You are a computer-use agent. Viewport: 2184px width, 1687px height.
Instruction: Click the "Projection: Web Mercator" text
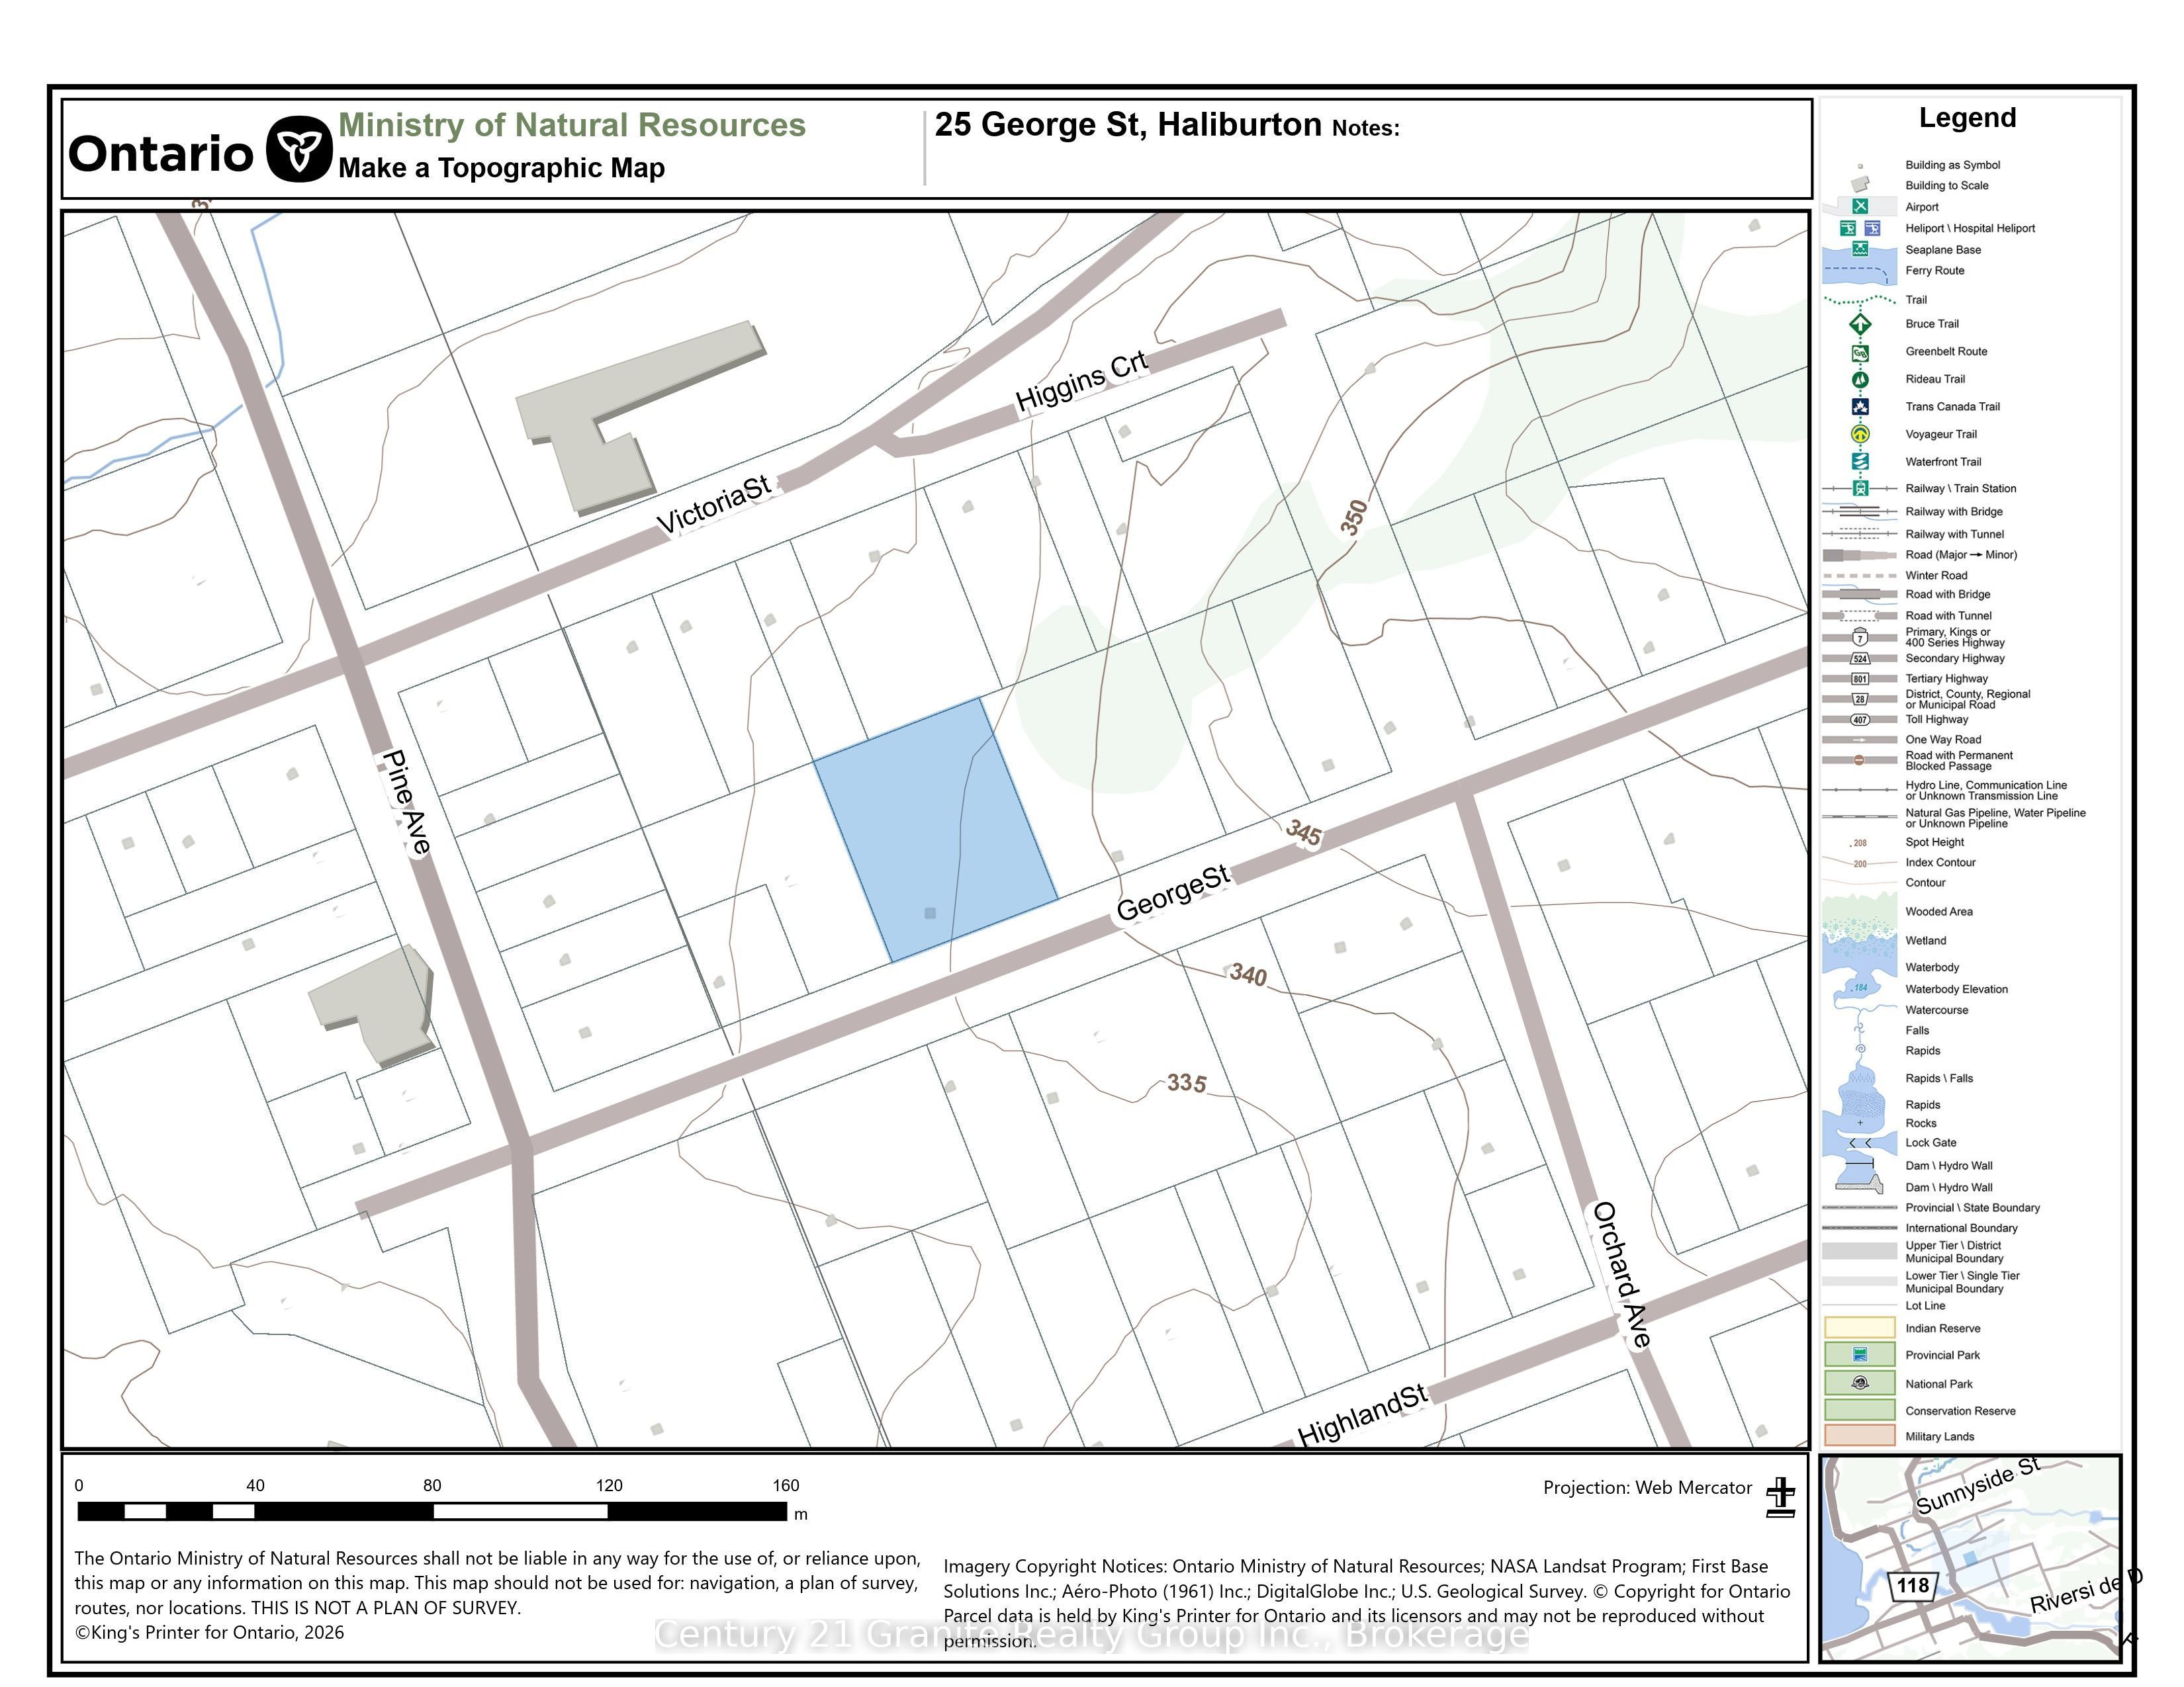pos(1647,1488)
